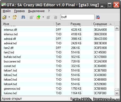This screenshot has width=121, height=102.
Task: Click the add file green plus icon
Action: click(x=39, y=17)
